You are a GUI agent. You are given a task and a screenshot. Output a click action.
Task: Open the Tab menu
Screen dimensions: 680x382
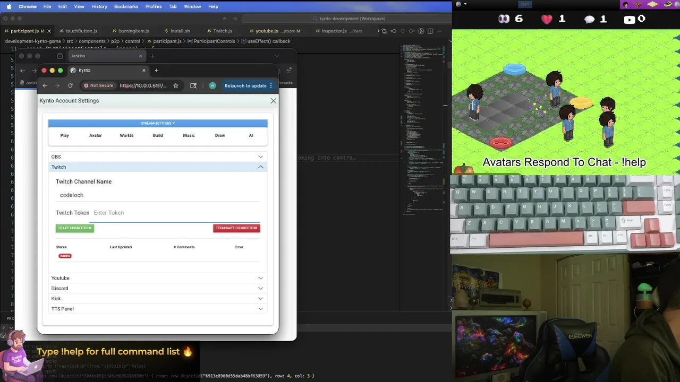click(173, 6)
